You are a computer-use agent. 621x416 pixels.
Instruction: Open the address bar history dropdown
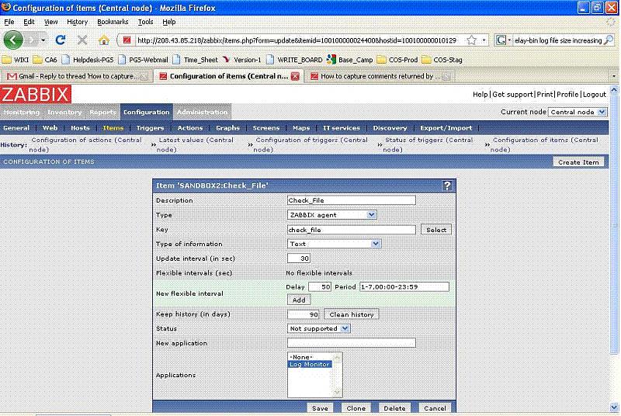(x=484, y=40)
